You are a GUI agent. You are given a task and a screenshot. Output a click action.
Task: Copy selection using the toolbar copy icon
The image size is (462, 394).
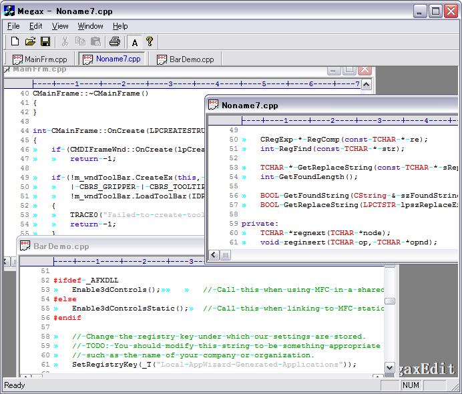point(80,41)
